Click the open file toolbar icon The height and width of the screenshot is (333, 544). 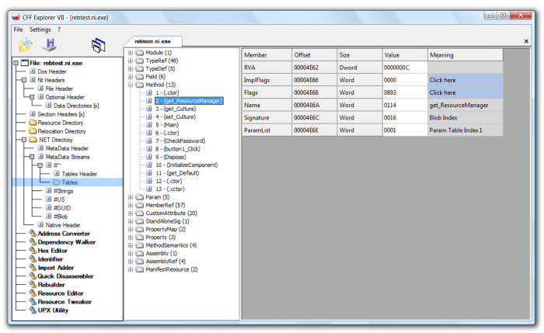pos(26,45)
